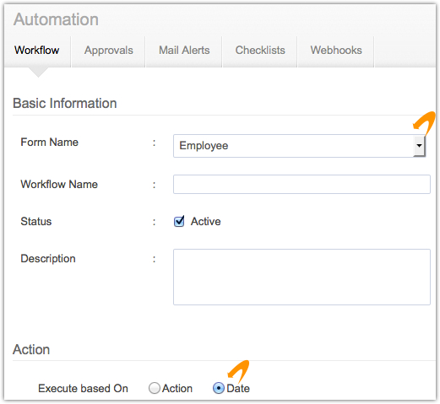This screenshot has height=404, width=440.
Task: Select the Date radio button
Action: [x=219, y=388]
